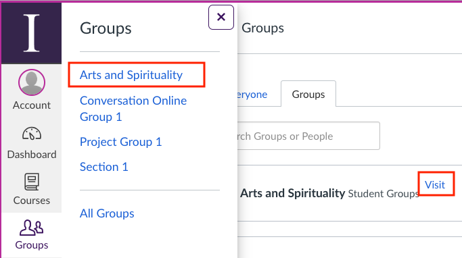Click Visit next to Arts and Spirituality

pyautogui.click(x=435, y=185)
